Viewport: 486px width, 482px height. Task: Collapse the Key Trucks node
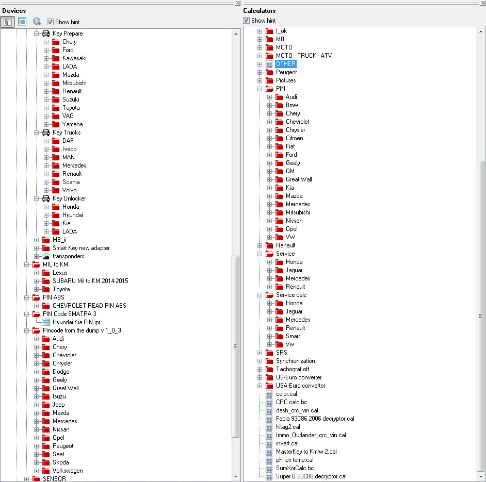point(36,132)
